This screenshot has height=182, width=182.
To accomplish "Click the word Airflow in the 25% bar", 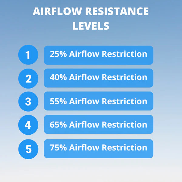I will click(x=84, y=54).
